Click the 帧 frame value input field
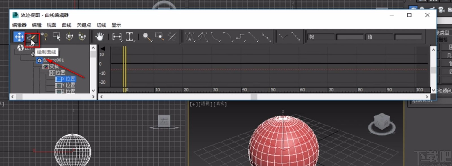The width and height of the screenshot is (452, 166). pyautogui.click(x=349, y=37)
